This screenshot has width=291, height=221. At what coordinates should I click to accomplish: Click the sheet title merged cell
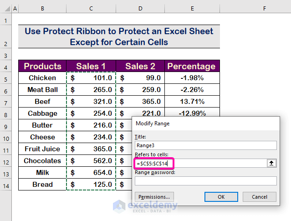[119, 36]
